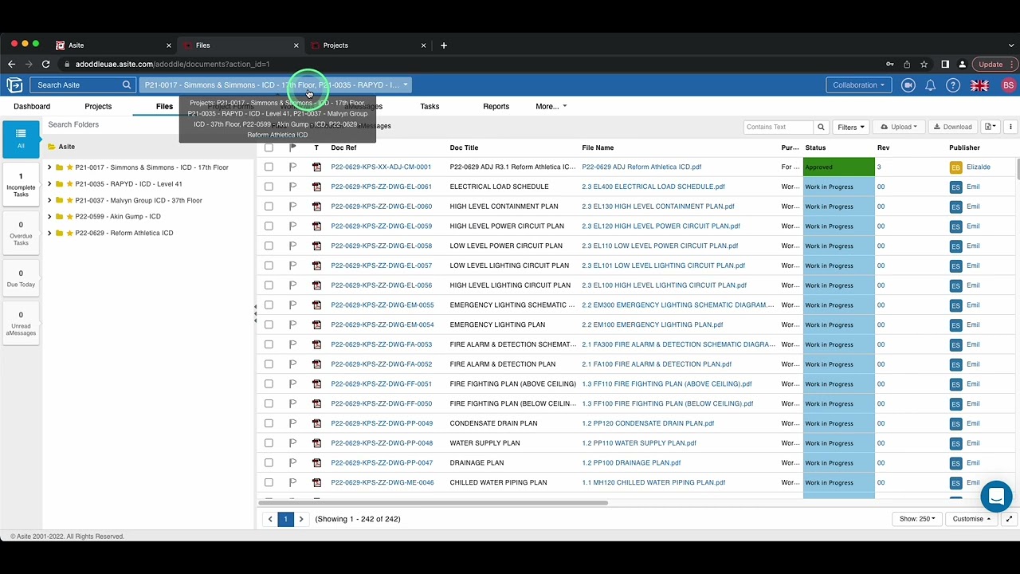Select checkbox for EMERGENCY LIGHTING PLAN row

coord(269,324)
